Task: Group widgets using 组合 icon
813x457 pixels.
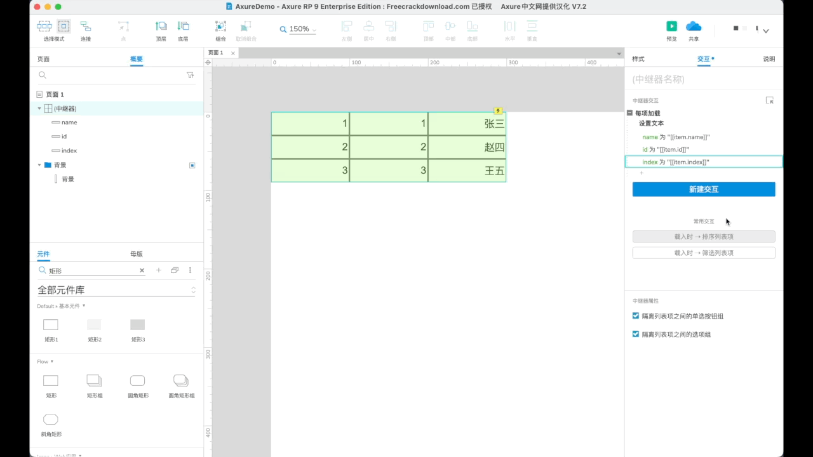Action: 220,26
